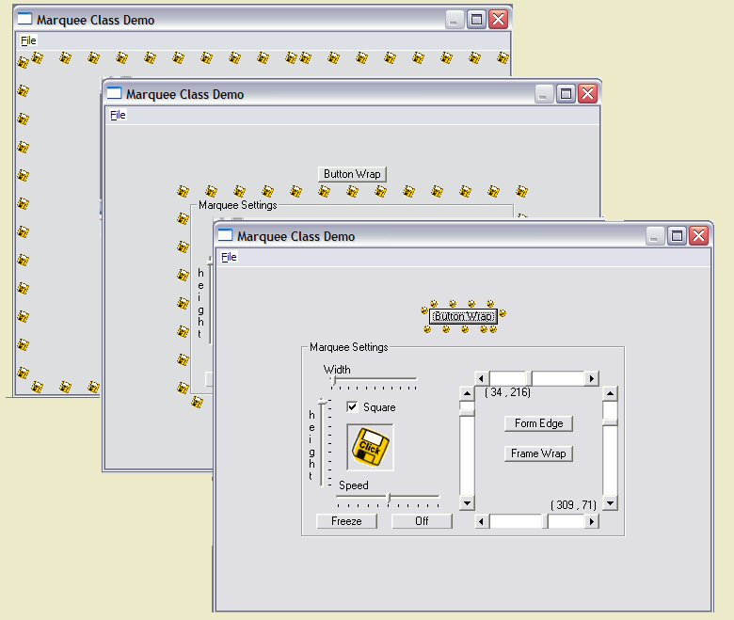Open the File menu in the rearmost window
The image size is (734, 620).
point(28,40)
